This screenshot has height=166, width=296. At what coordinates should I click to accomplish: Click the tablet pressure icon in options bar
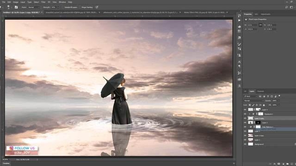click(x=97, y=7)
